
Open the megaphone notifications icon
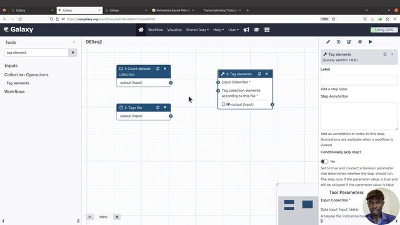coord(246,30)
